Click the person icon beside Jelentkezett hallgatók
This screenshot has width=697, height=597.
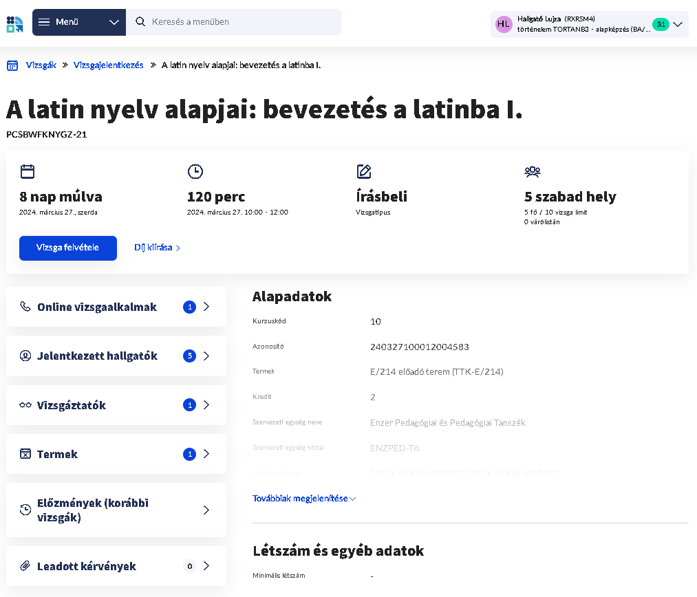[24, 356]
